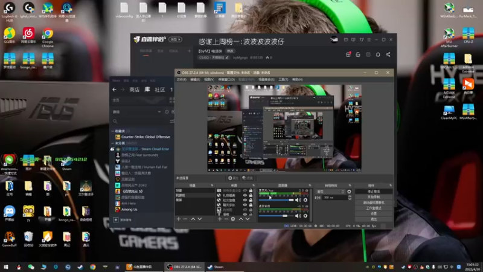Open Filters for the selected OBS source

click(248, 178)
